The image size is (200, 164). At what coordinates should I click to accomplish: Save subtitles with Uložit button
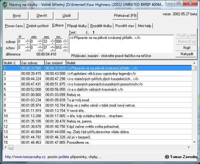[67, 16]
